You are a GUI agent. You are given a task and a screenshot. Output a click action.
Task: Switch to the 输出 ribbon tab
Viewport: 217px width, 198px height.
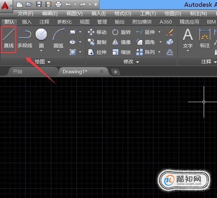pos(120,22)
